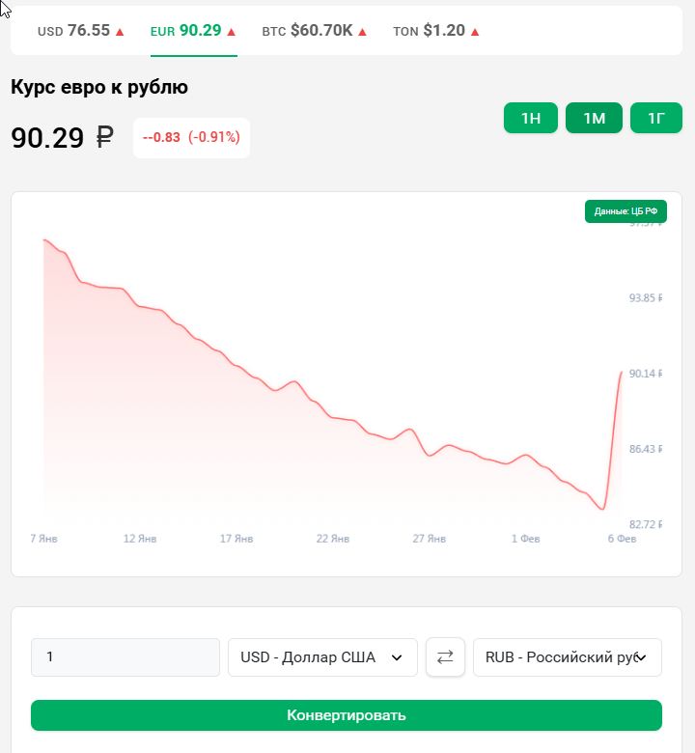Image resolution: width=695 pixels, height=753 pixels.
Task: Open the BTC rate tab
Action: coord(307,31)
